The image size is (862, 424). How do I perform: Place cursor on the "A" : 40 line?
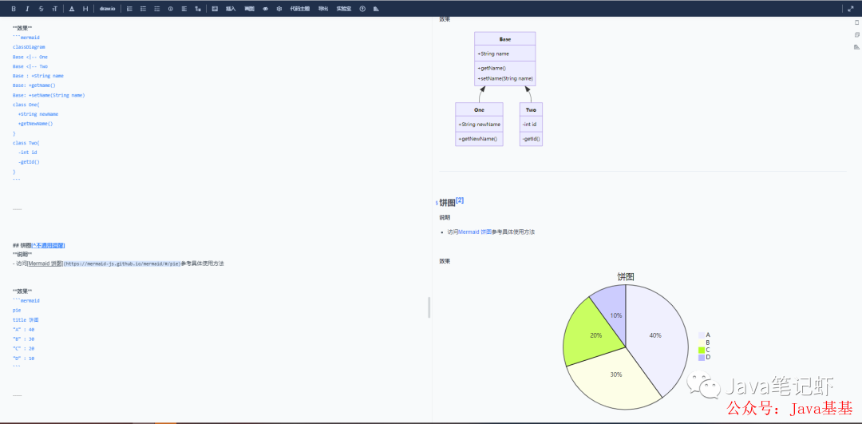click(24, 330)
